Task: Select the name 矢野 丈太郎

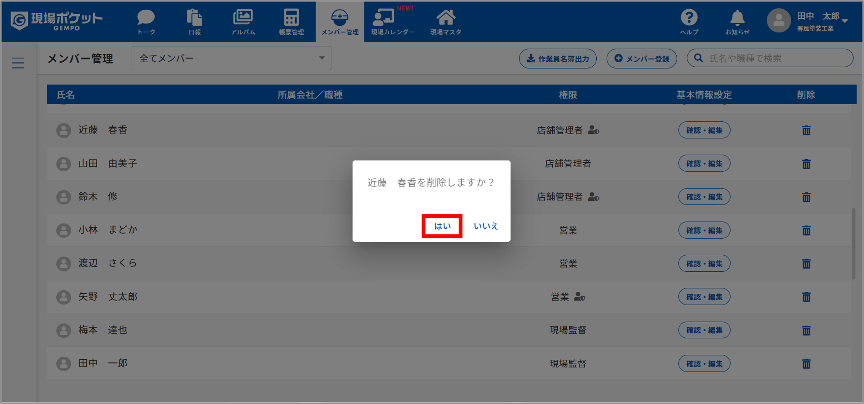Action: (108, 296)
